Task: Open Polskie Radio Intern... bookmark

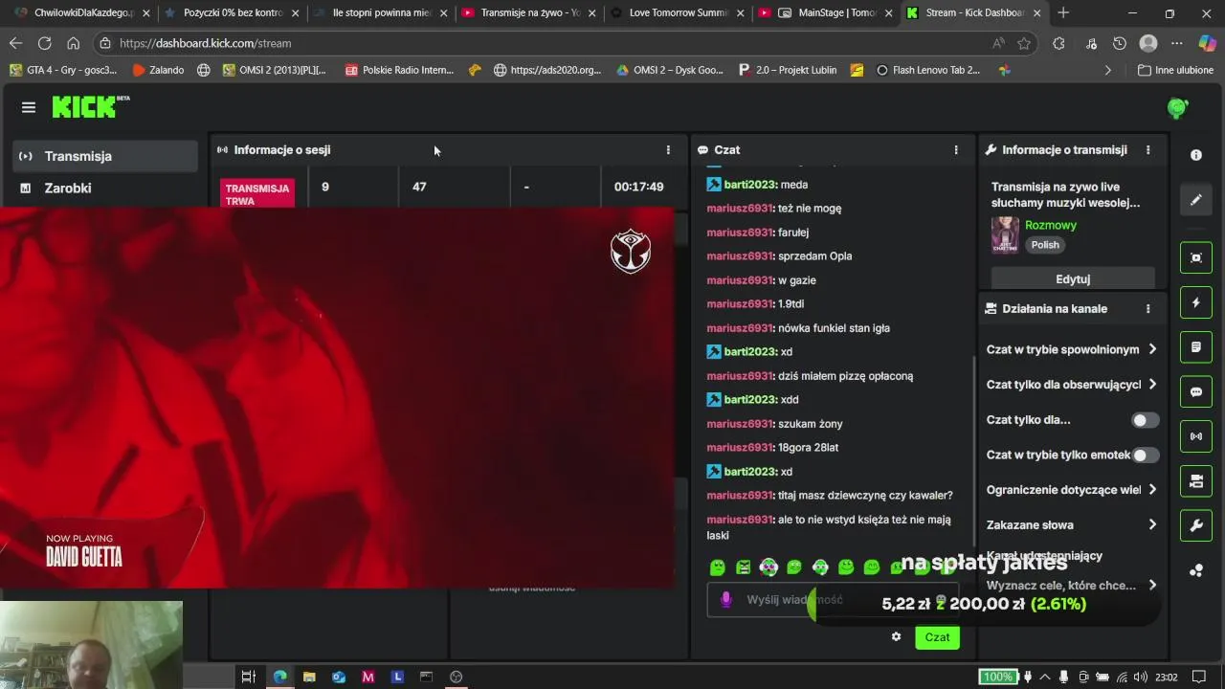Action: click(x=399, y=70)
